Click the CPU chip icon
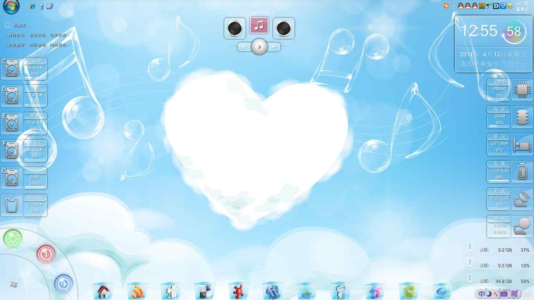 tap(522, 89)
